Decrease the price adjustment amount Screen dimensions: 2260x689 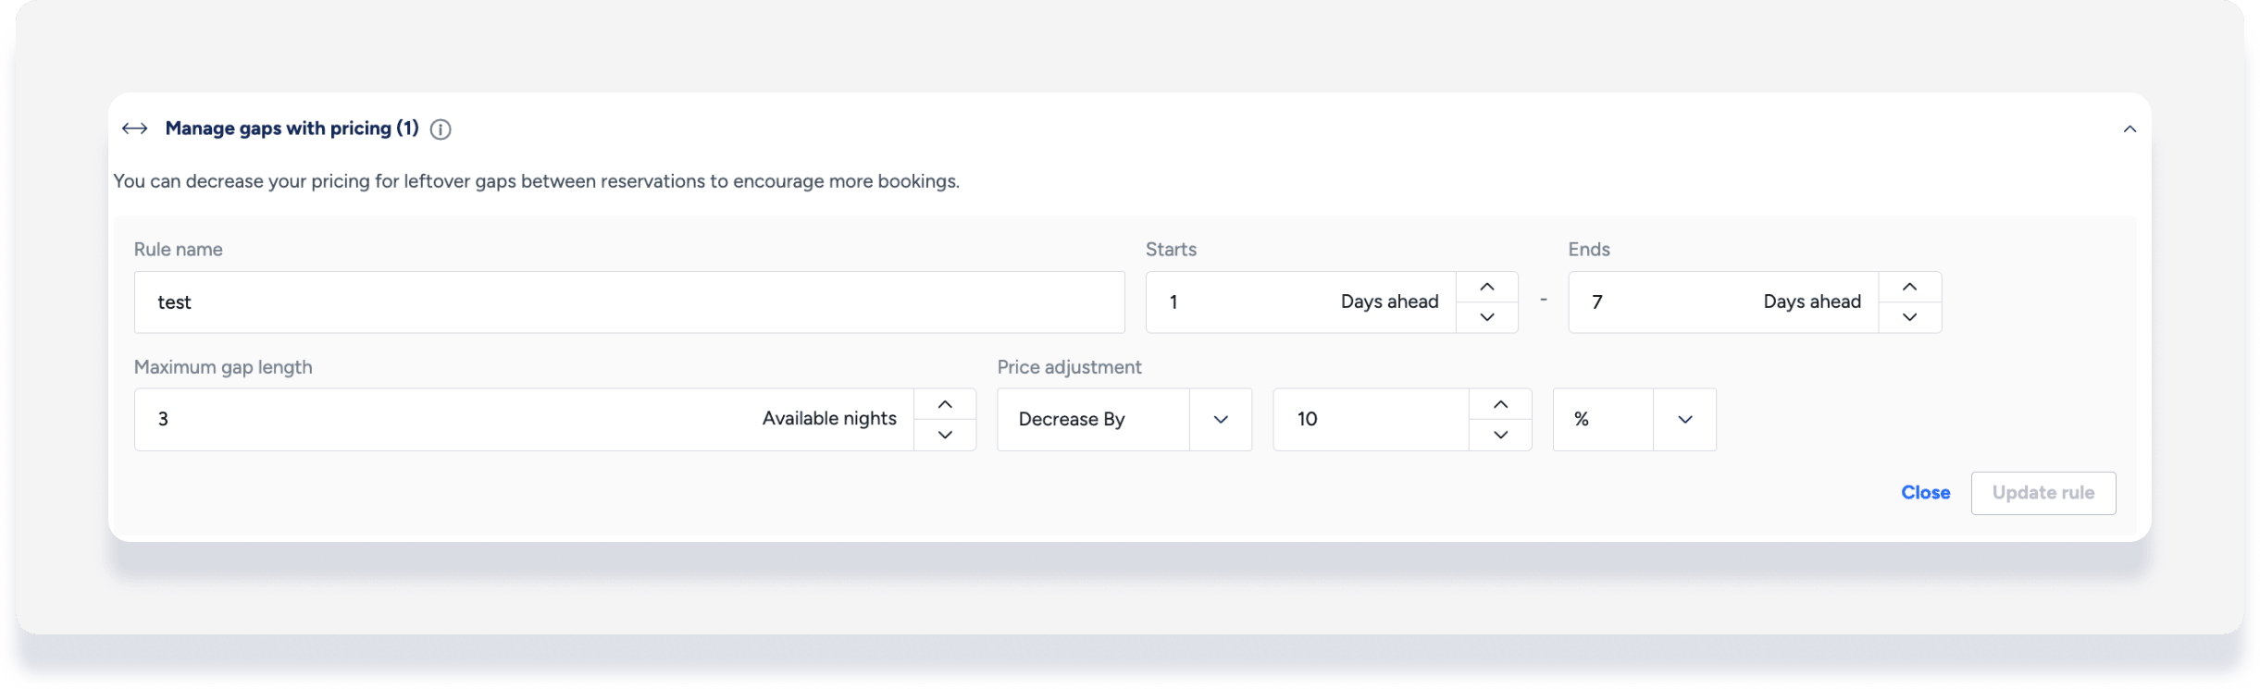click(1500, 435)
